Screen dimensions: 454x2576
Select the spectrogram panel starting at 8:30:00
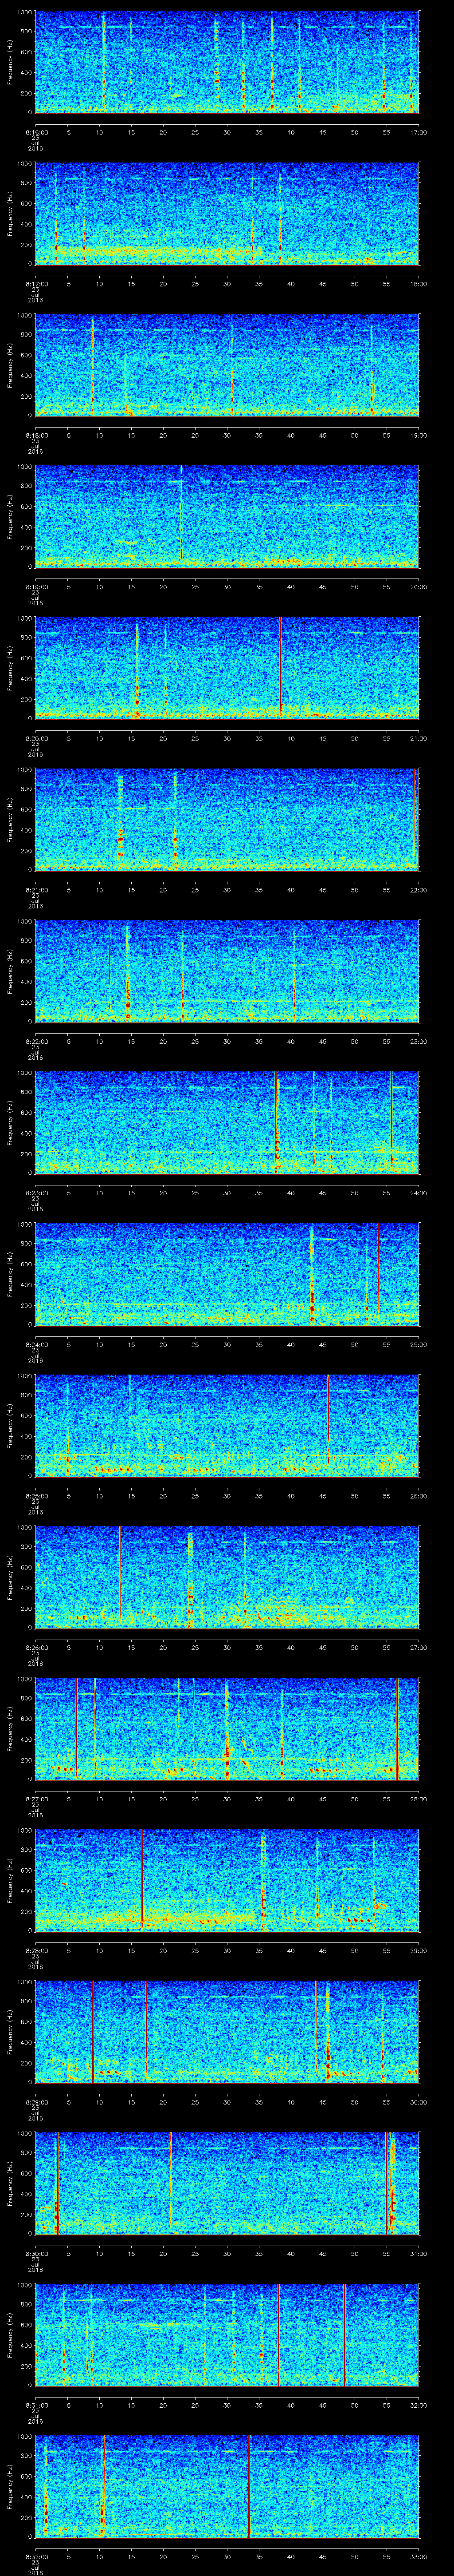click(227, 2183)
